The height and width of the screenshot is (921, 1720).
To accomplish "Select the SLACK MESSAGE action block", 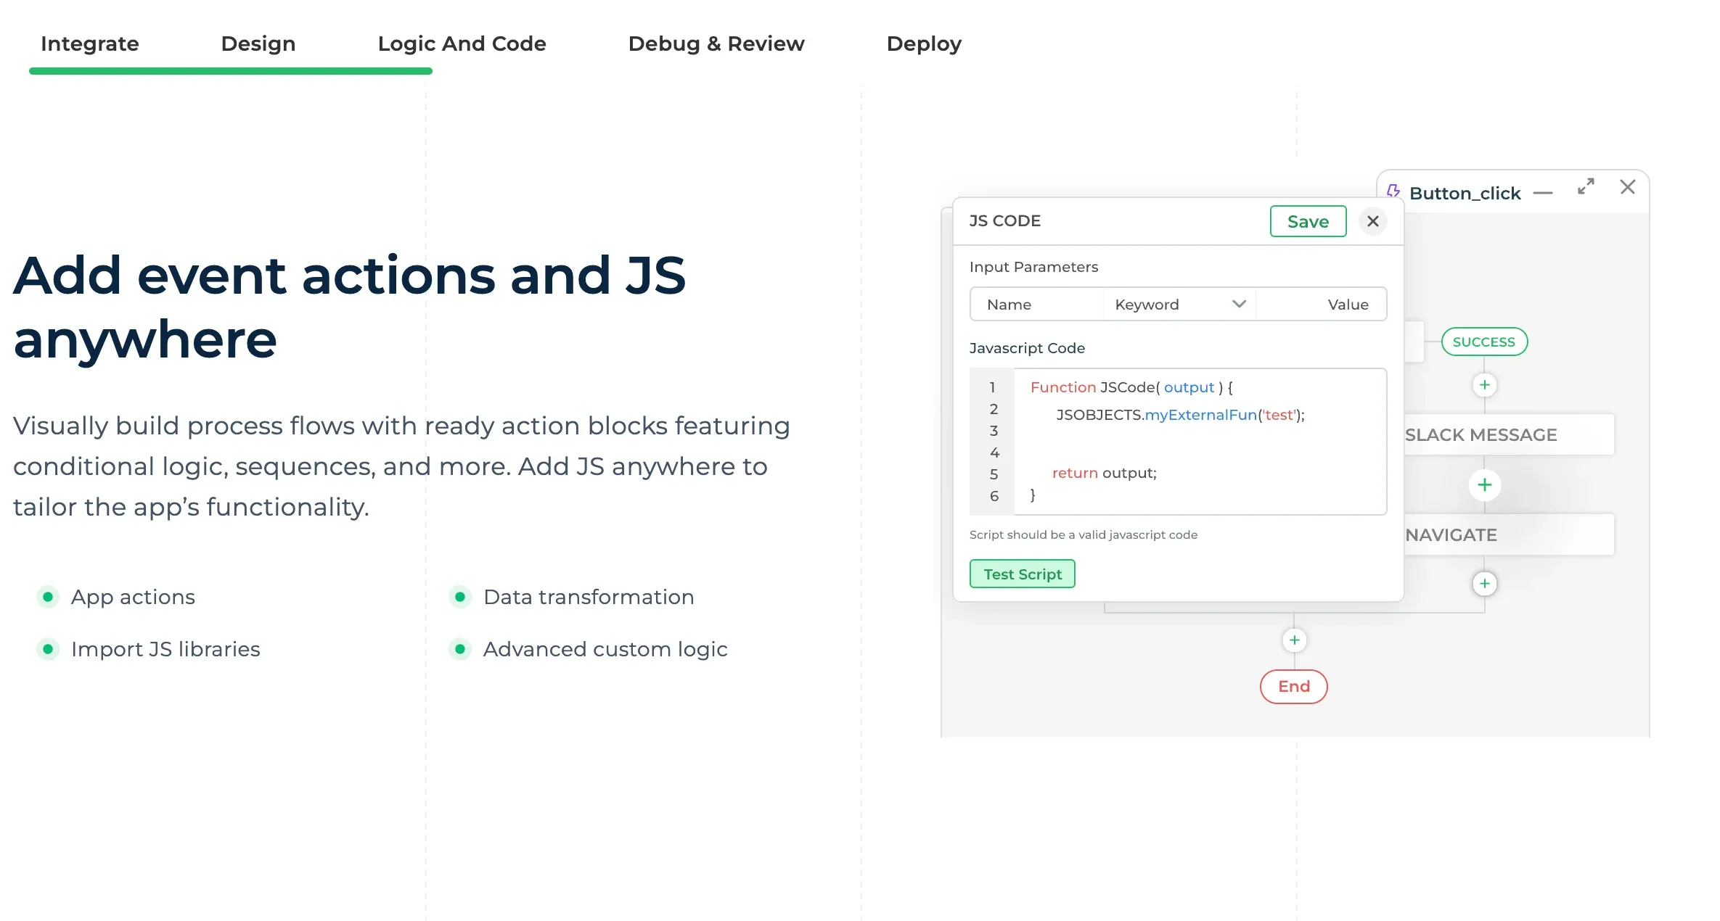I will (1509, 434).
